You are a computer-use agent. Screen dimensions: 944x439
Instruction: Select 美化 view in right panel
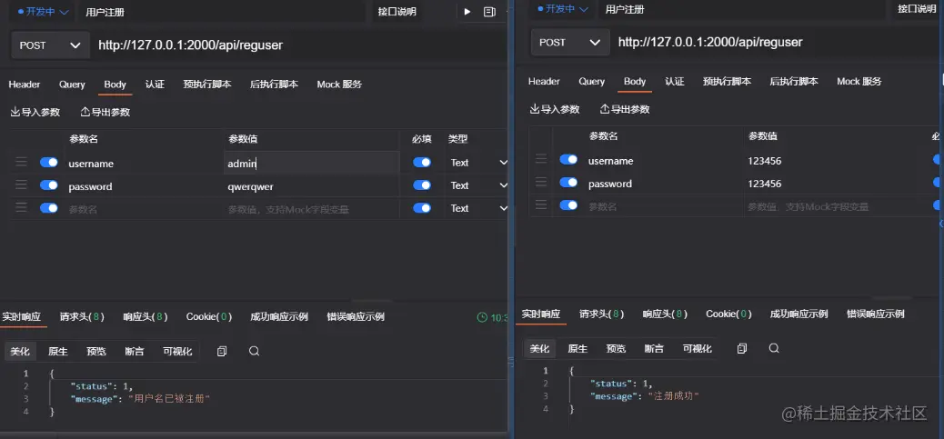539,349
